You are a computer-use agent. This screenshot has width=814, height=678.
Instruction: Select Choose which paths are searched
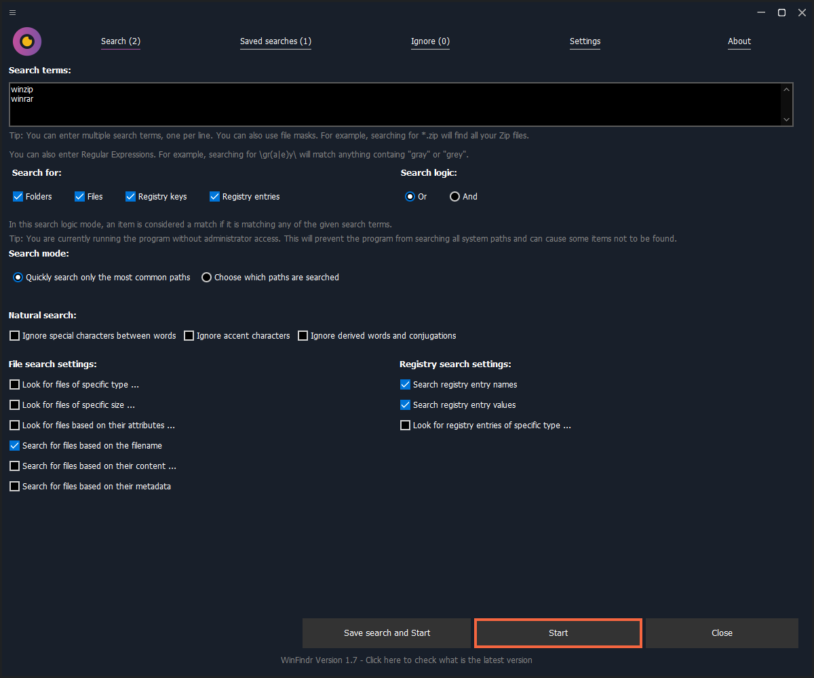tap(207, 278)
